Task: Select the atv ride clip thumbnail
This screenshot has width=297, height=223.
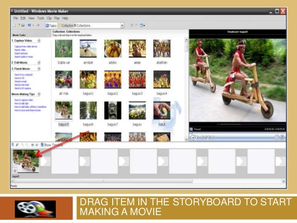Action: pos(64,80)
